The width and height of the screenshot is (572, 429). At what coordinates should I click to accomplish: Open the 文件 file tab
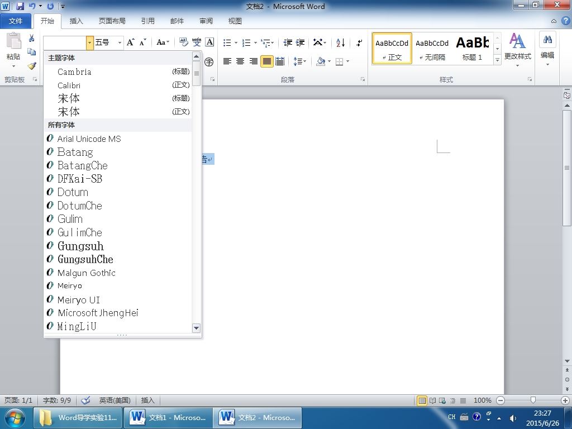[16, 21]
